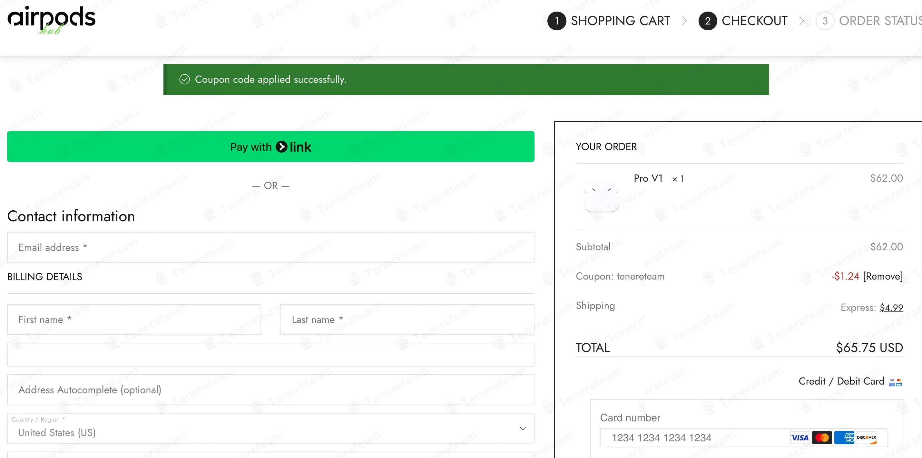Click the chevron arrow after Checkout
This screenshot has width=922, height=458.
point(802,21)
